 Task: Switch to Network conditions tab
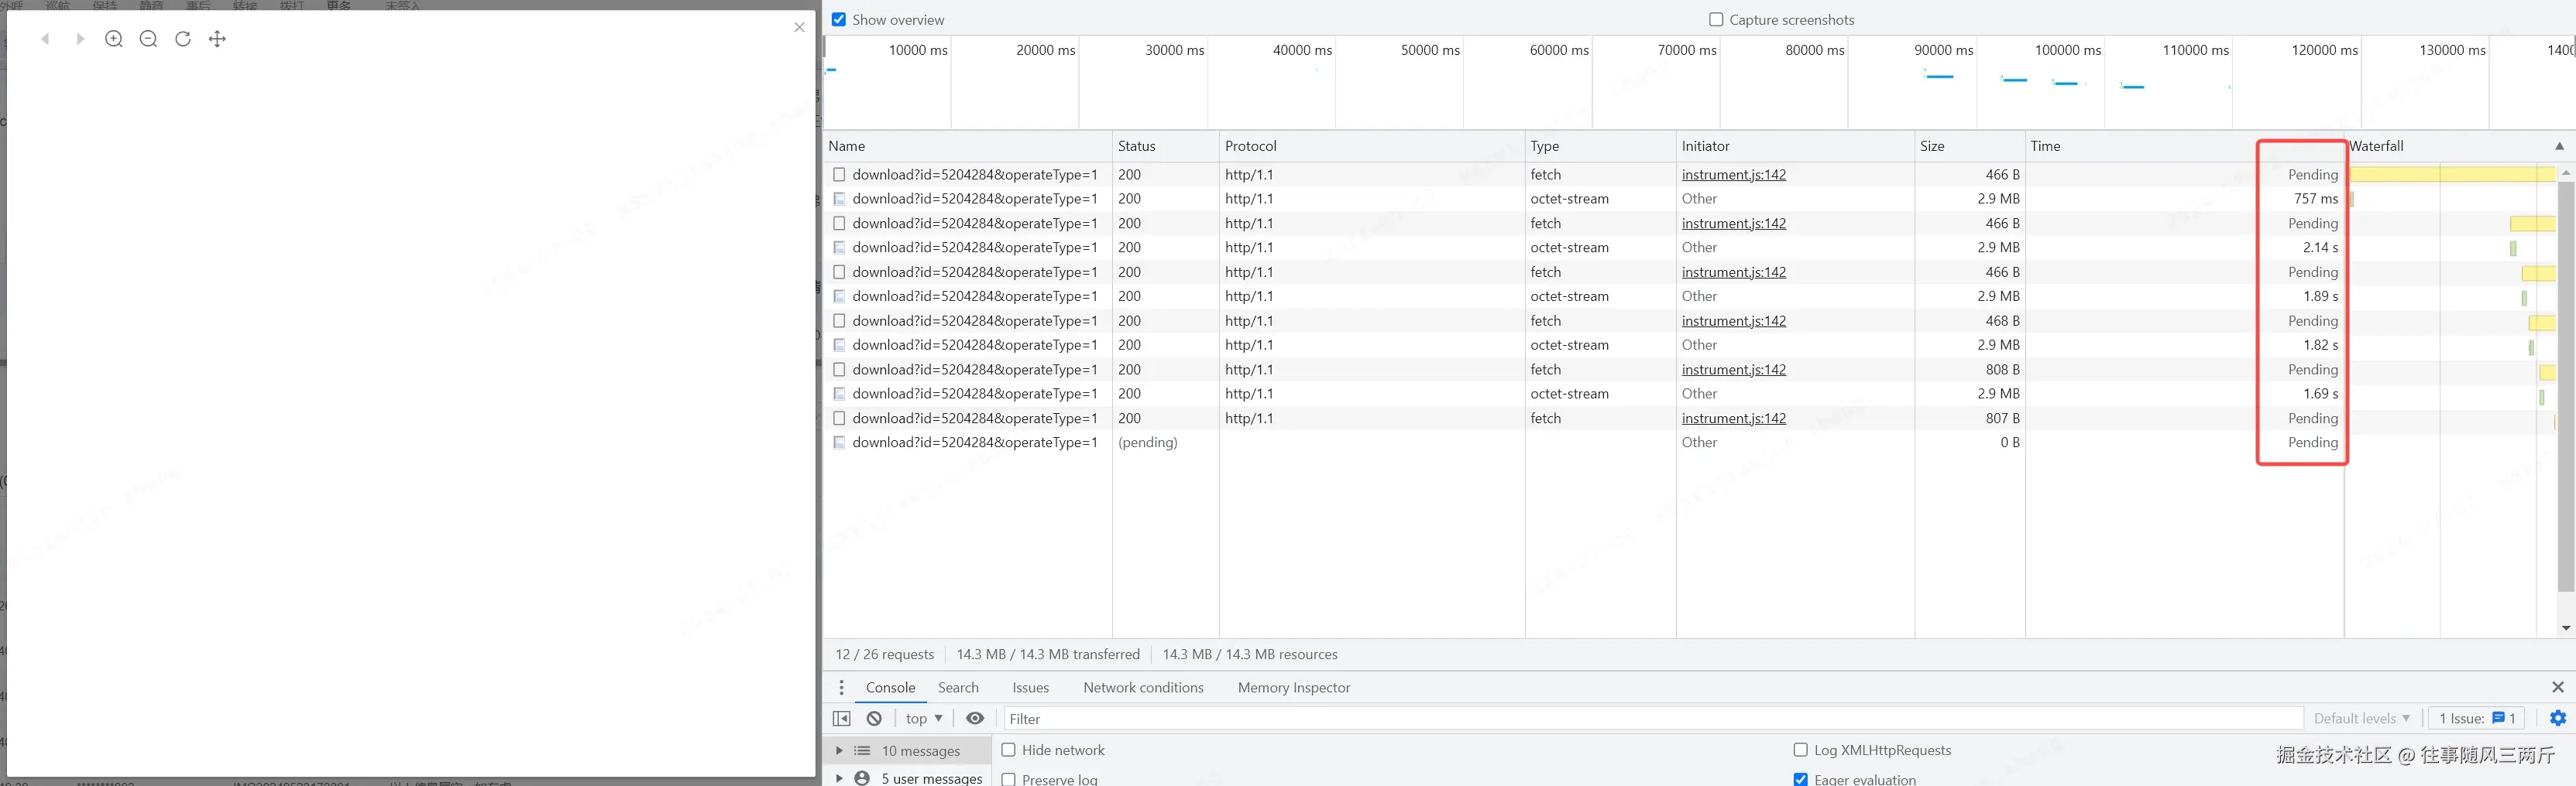1143,687
